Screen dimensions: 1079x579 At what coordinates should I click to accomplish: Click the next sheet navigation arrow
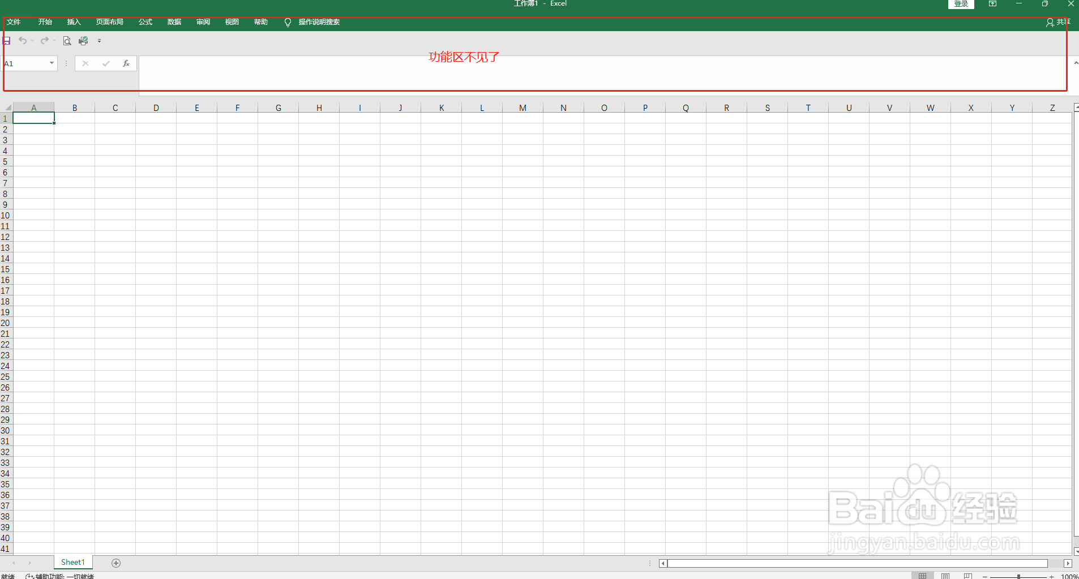30,563
